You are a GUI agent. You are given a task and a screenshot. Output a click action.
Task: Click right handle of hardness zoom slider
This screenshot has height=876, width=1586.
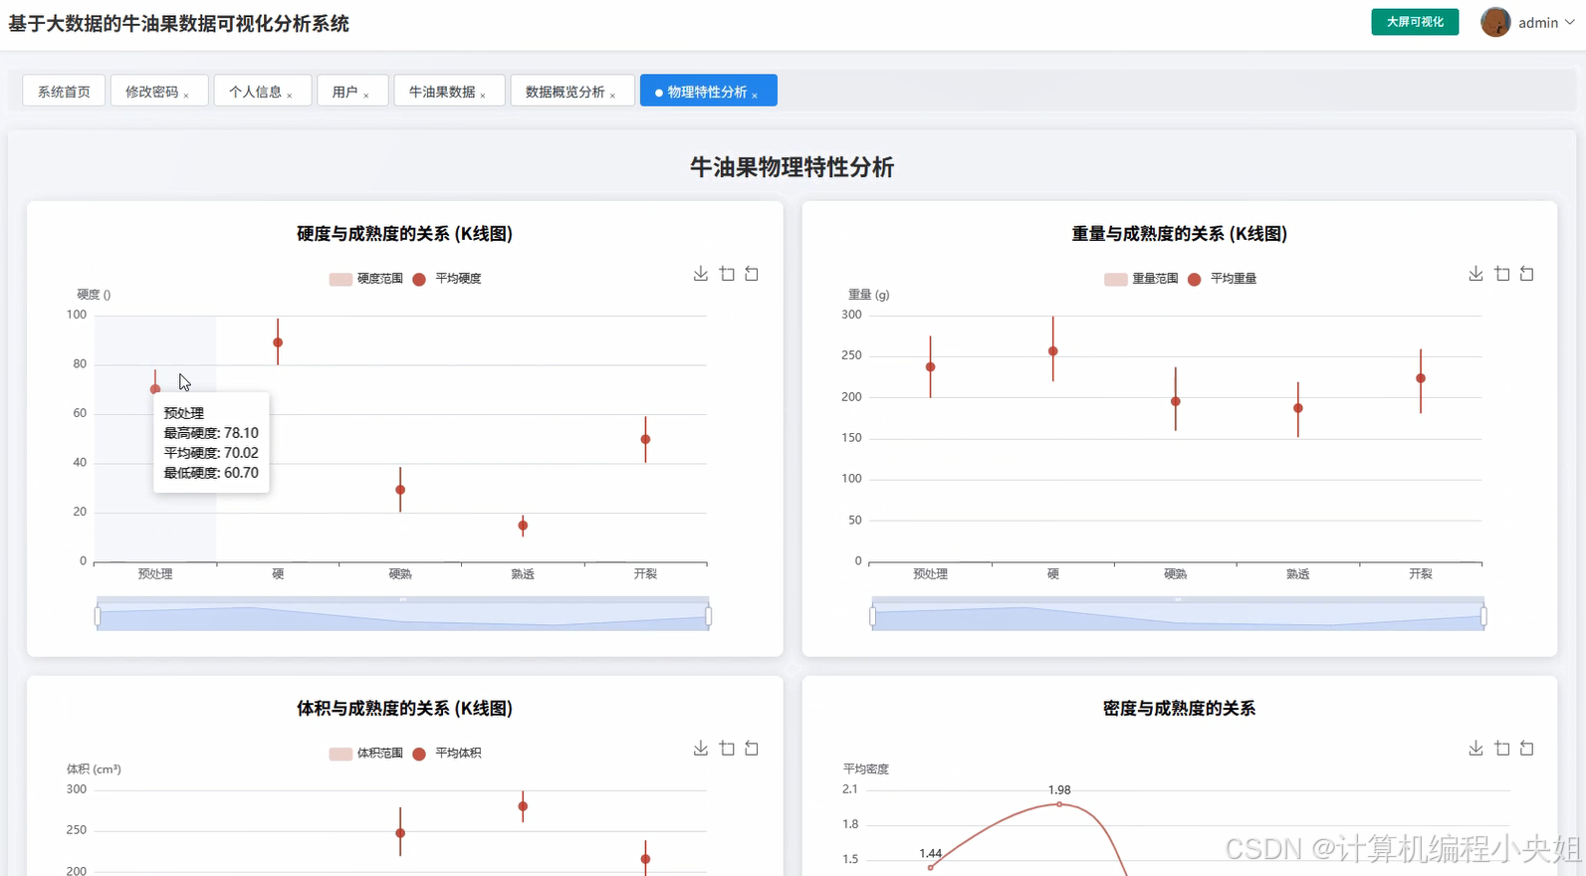709,616
